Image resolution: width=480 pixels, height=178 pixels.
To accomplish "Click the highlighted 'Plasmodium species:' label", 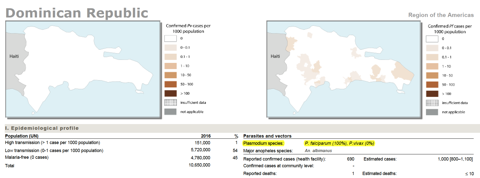I will pos(263,143).
